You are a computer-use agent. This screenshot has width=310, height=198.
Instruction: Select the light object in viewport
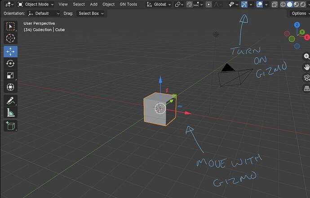click(x=216, y=35)
